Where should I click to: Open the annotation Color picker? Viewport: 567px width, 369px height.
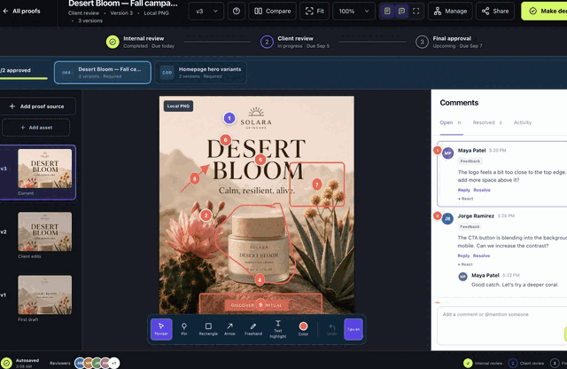(x=303, y=329)
